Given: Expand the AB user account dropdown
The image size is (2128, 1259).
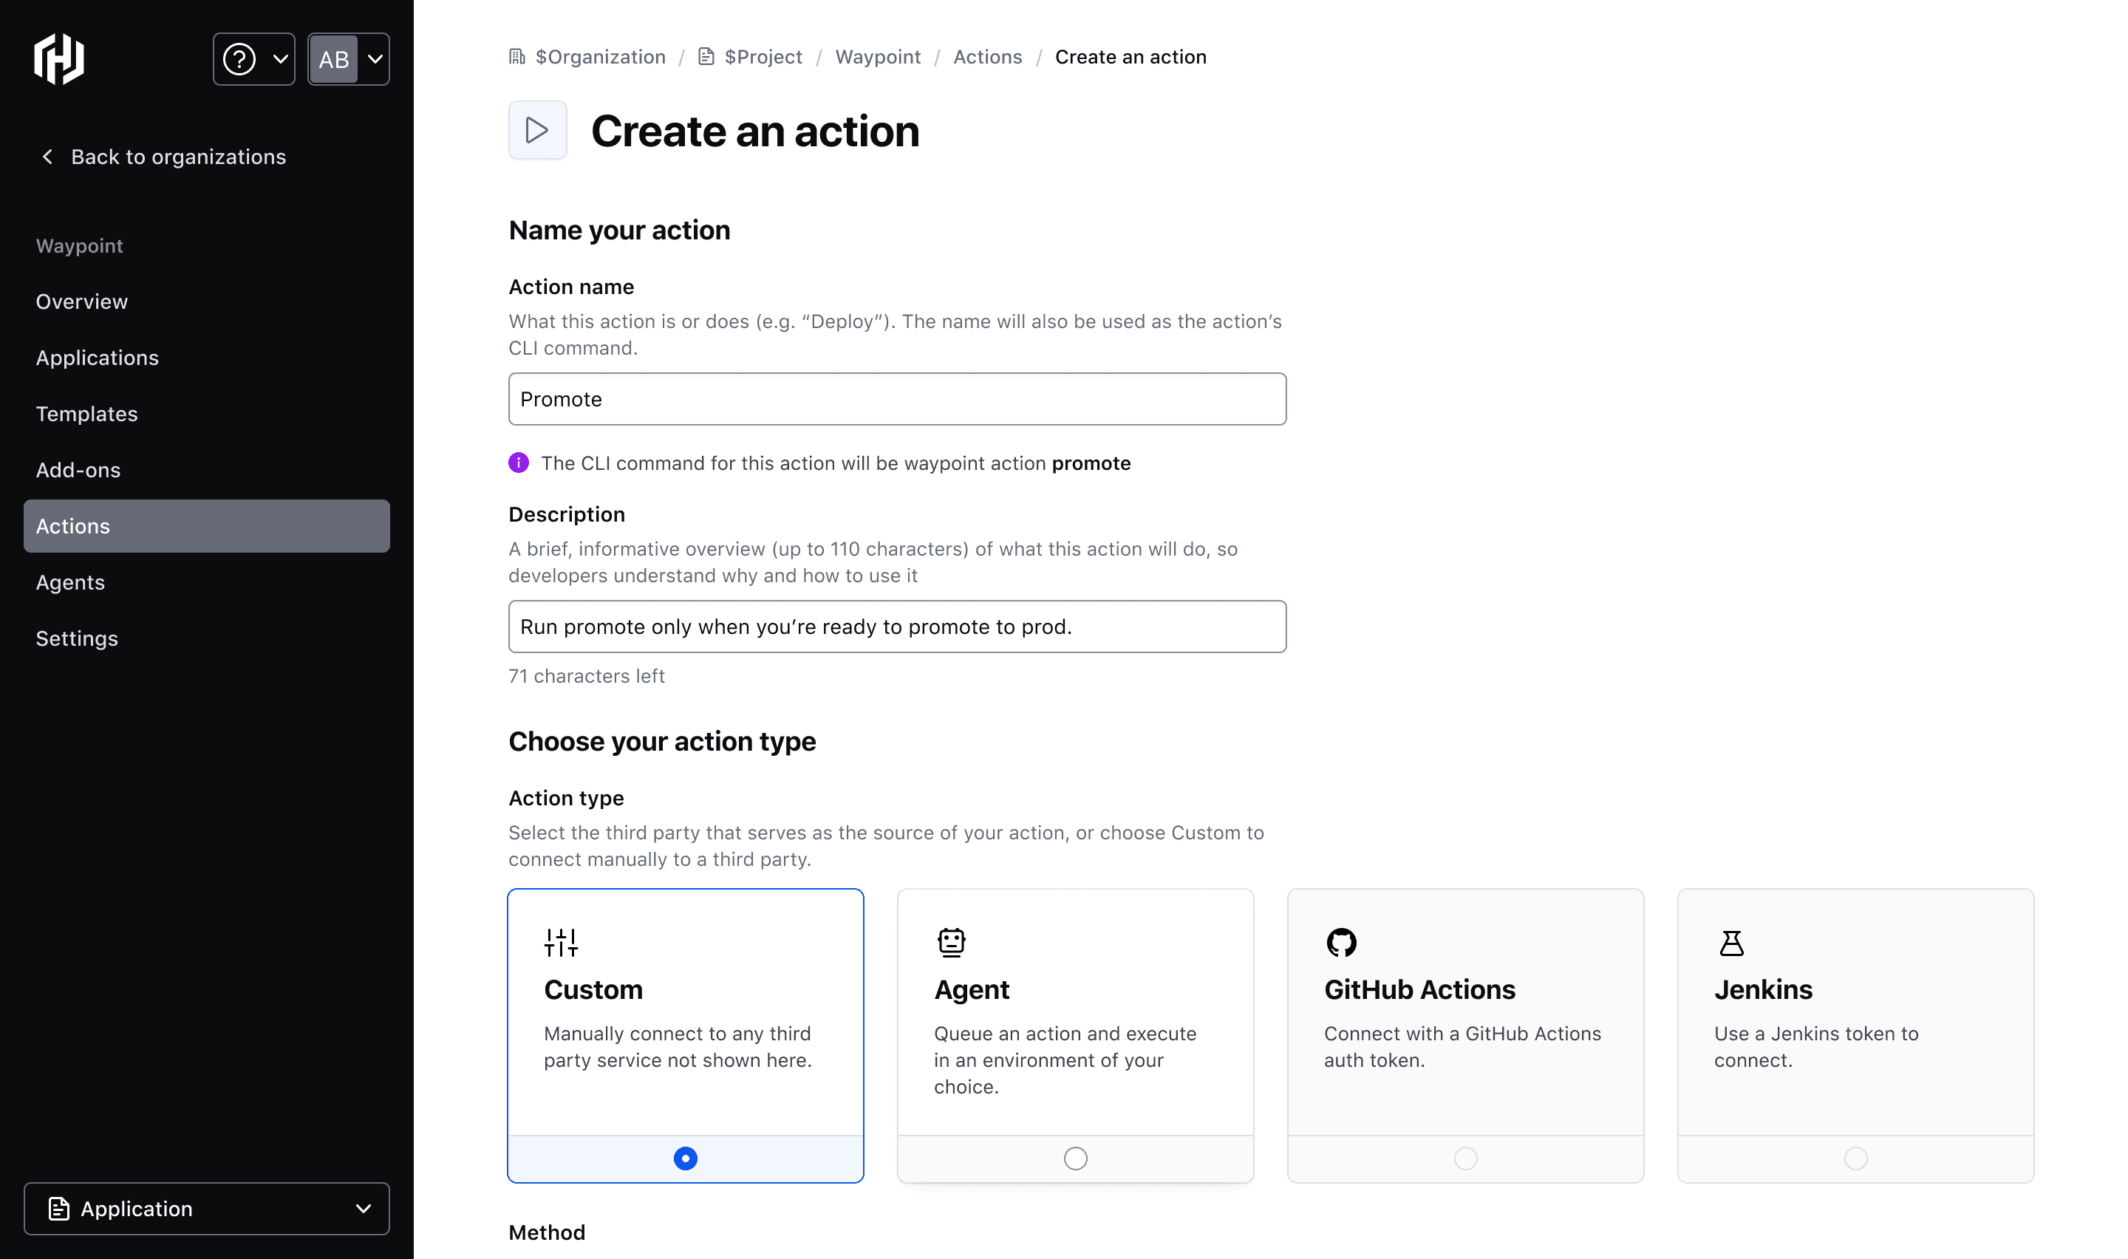Looking at the screenshot, I should 349,59.
